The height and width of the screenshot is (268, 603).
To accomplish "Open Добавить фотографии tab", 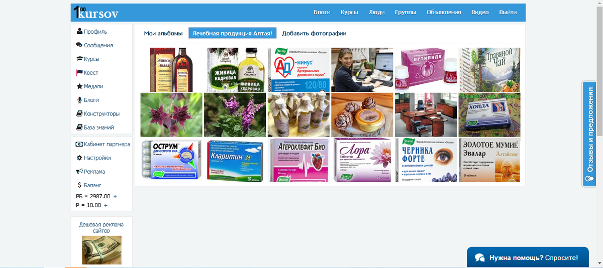I will pyautogui.click(x=314, y=33).
